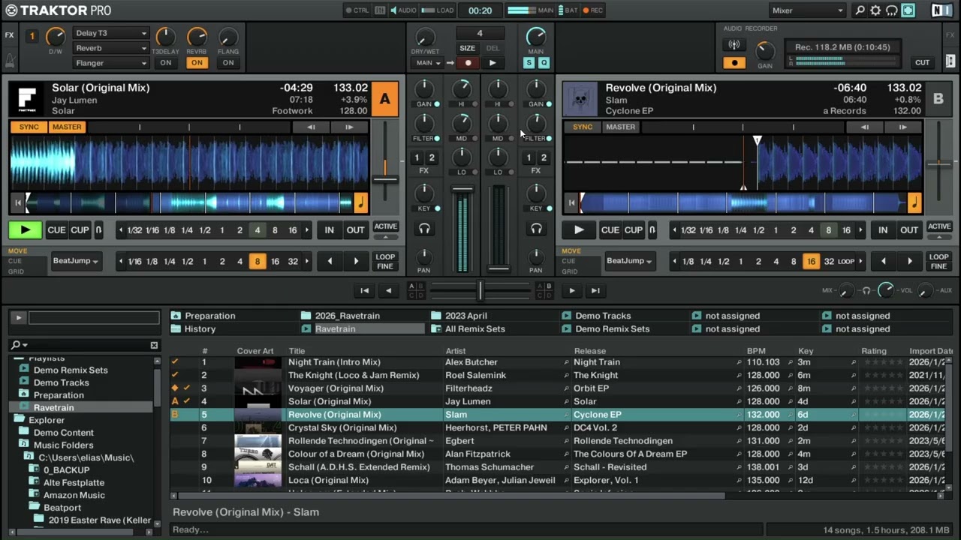Toggle Deck A skip-to-start in stripe

click(x=17, y=202)
